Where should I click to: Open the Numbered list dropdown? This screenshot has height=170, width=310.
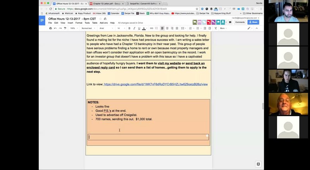pos(191,28)
